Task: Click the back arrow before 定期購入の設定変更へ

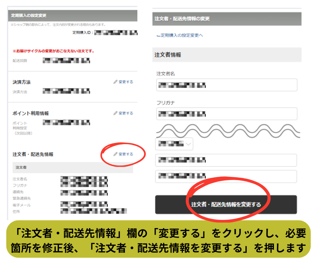Action: [158, 36]
